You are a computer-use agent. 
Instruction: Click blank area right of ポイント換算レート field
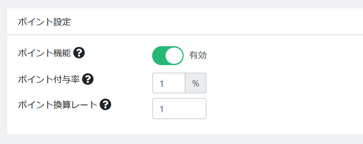(x=277, y=109)
